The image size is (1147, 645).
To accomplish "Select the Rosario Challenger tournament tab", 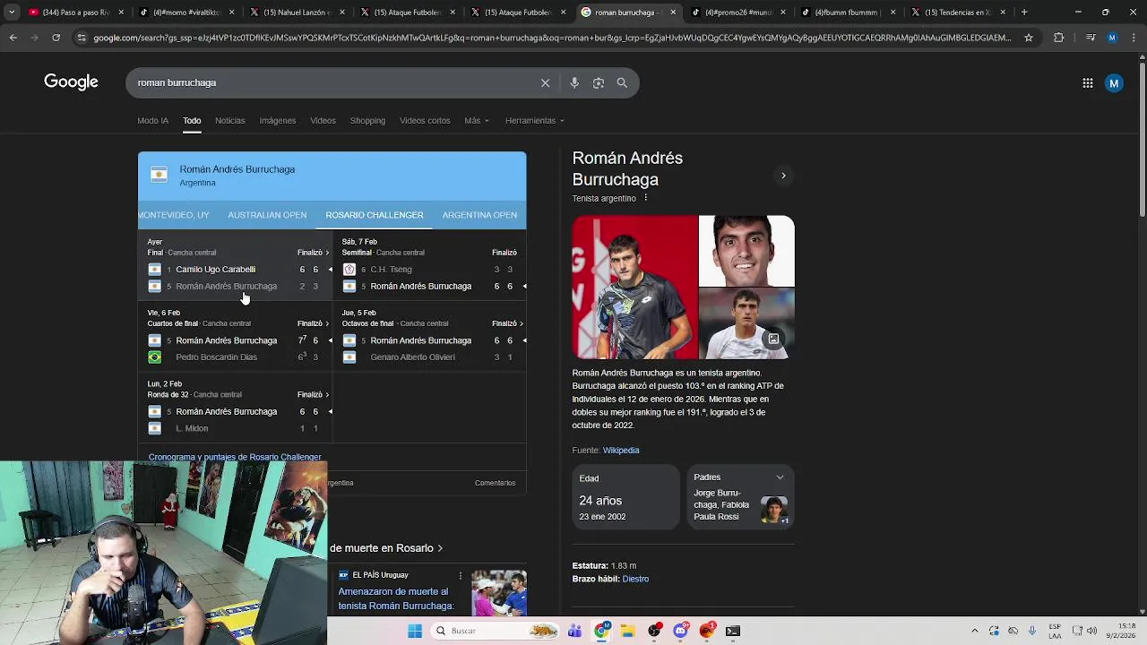I will (x=375, y=215).
